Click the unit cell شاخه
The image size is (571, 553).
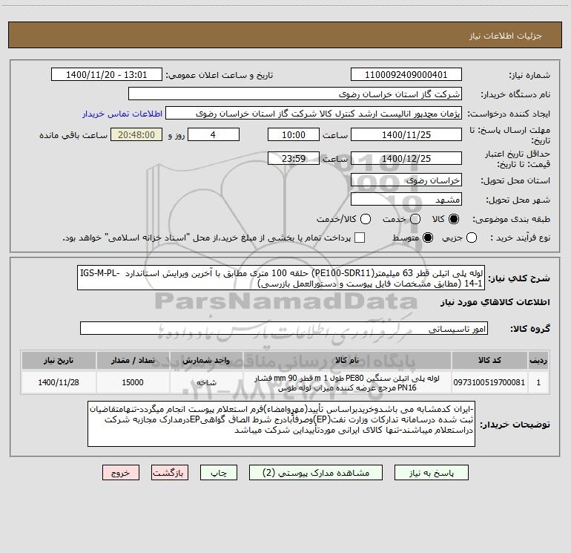(206, 382)
